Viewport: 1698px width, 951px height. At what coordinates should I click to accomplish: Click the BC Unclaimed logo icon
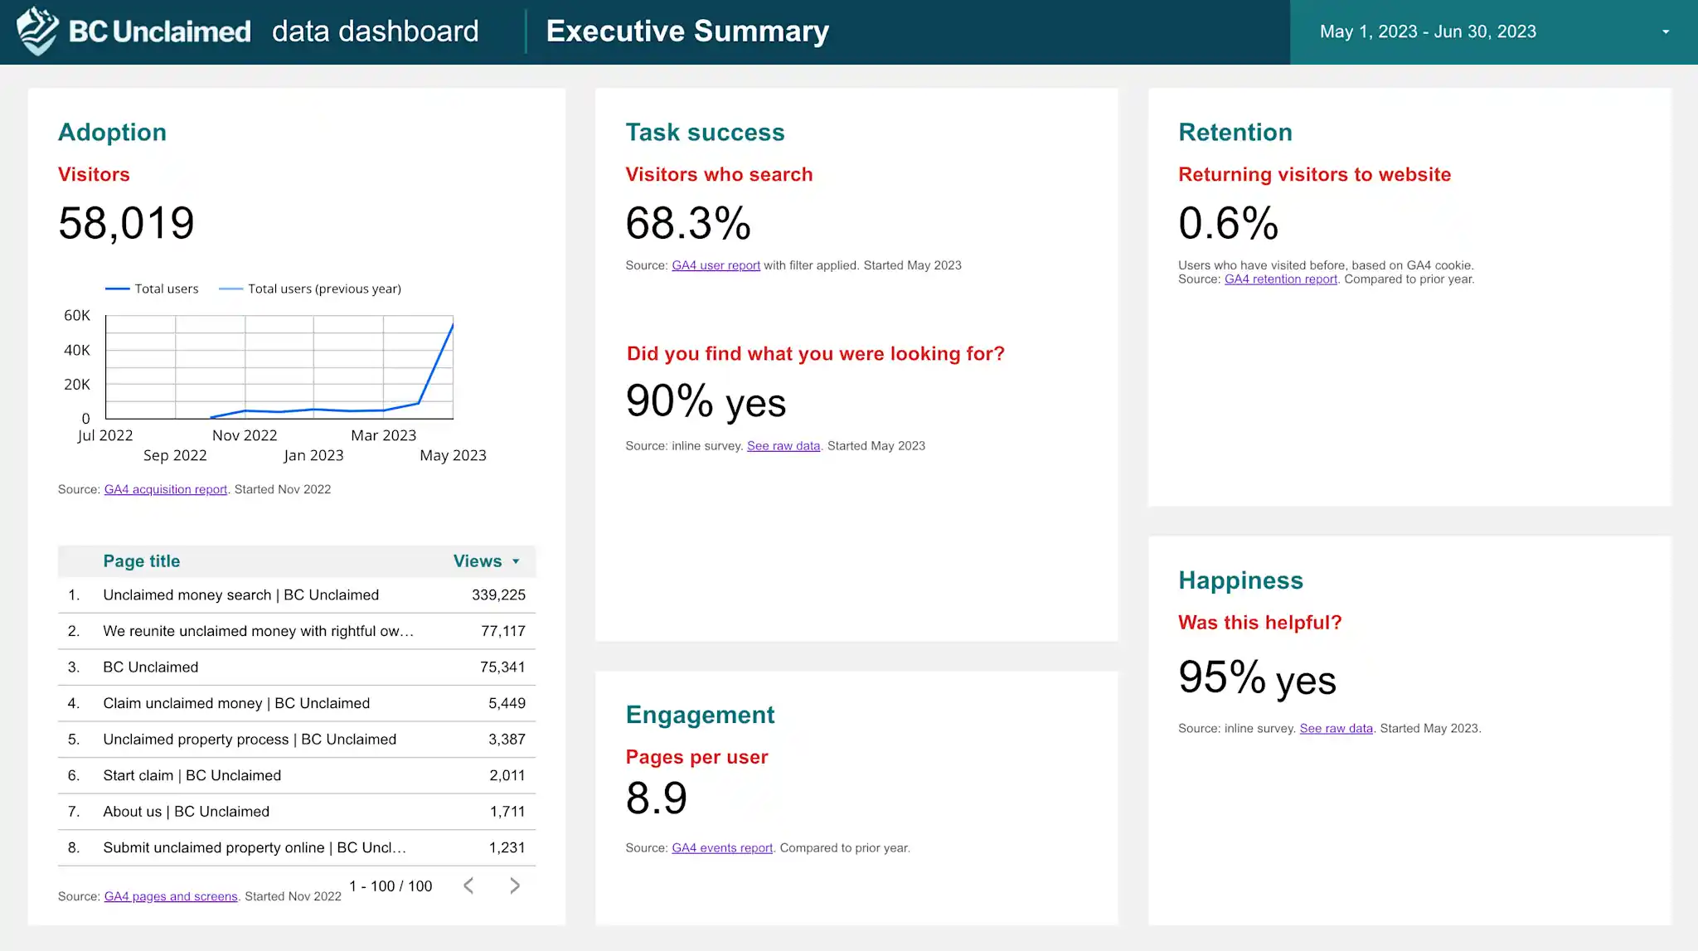(36, 32)
